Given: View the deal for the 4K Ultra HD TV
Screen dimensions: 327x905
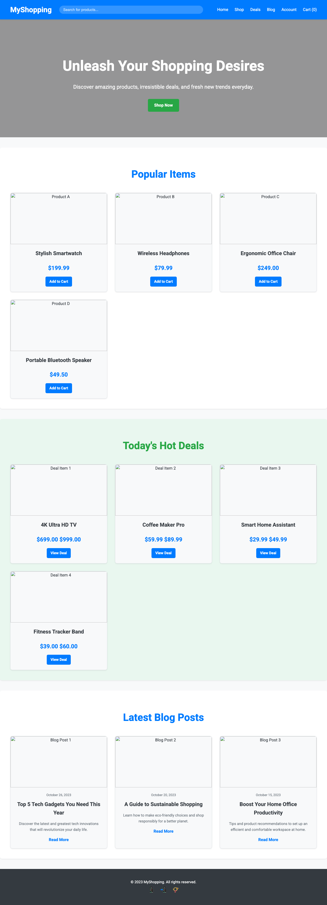Looking at the screenshot, I should pyautogui.click(x=58, y=553).
